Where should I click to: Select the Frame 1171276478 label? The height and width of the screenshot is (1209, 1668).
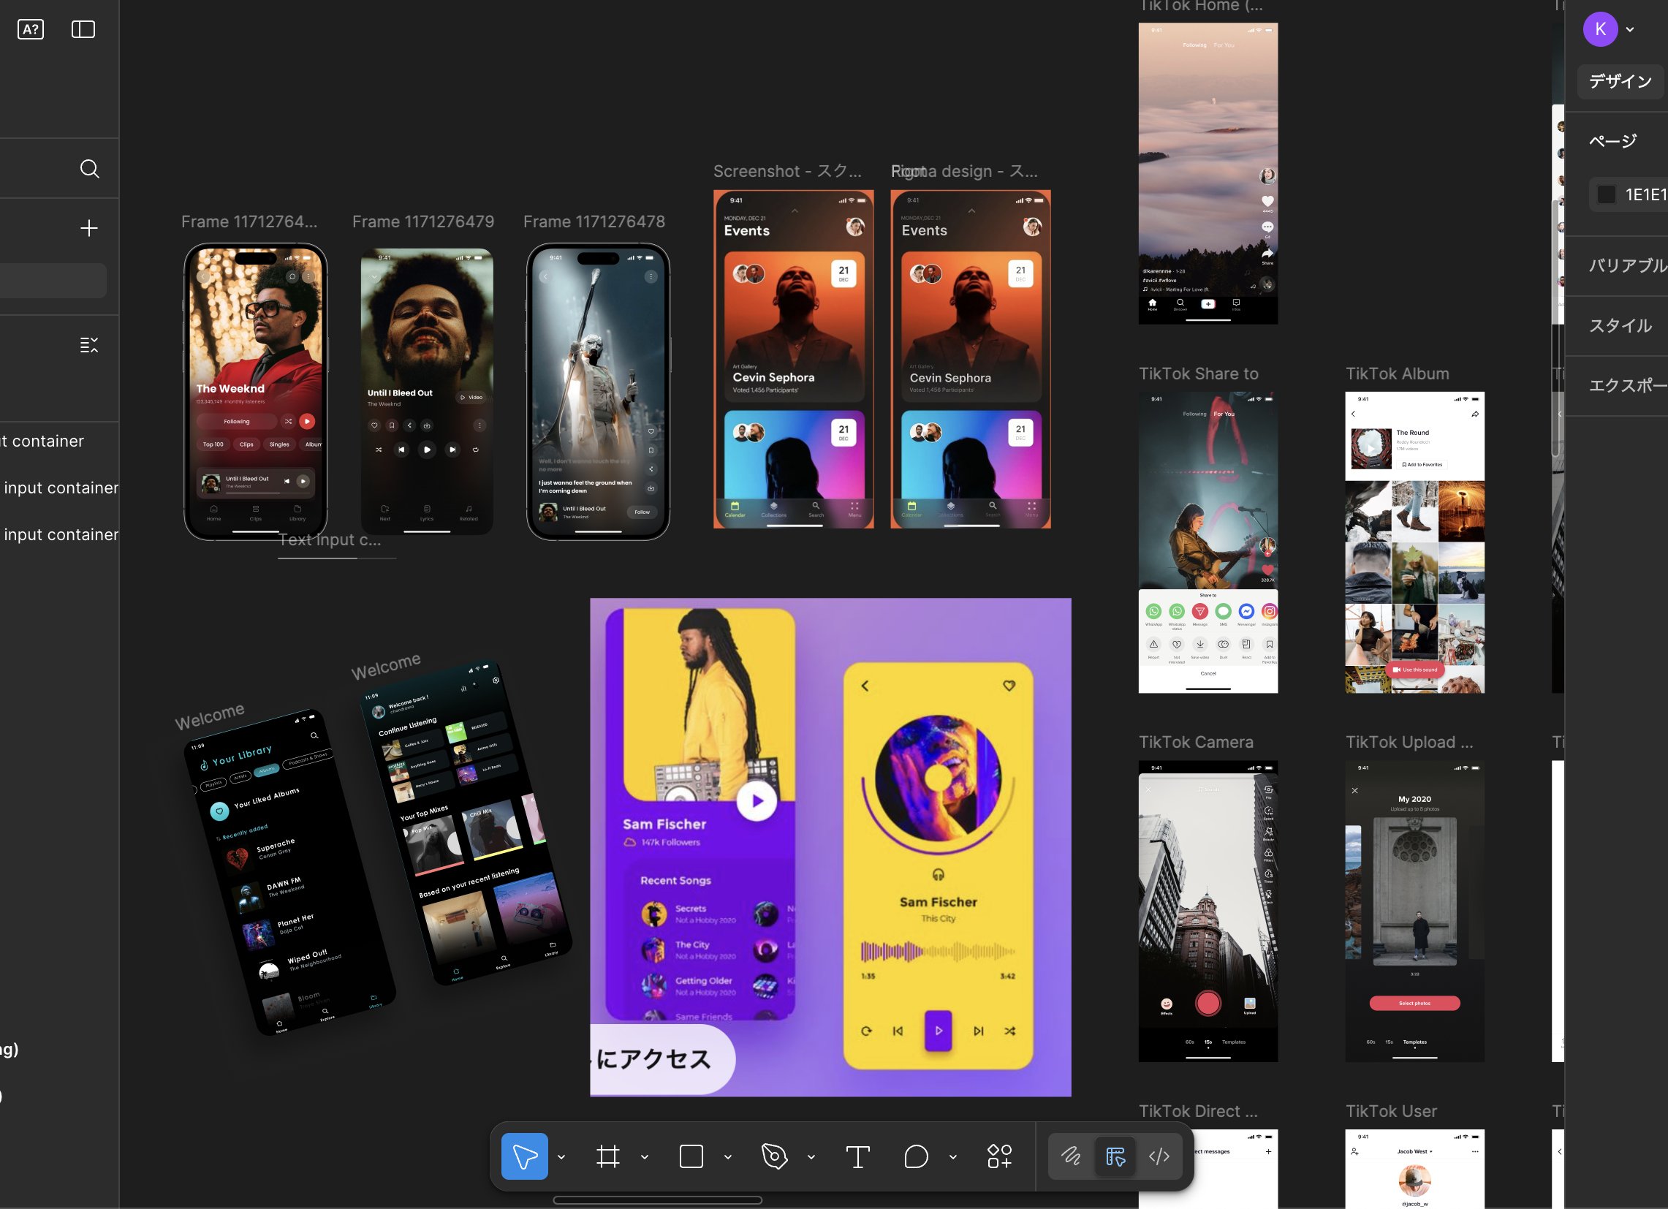tap(594, 221)
